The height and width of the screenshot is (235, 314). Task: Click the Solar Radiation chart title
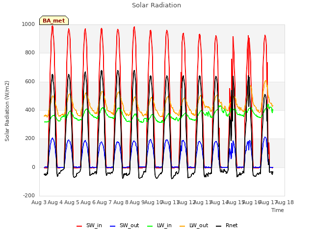click(157, 5)
